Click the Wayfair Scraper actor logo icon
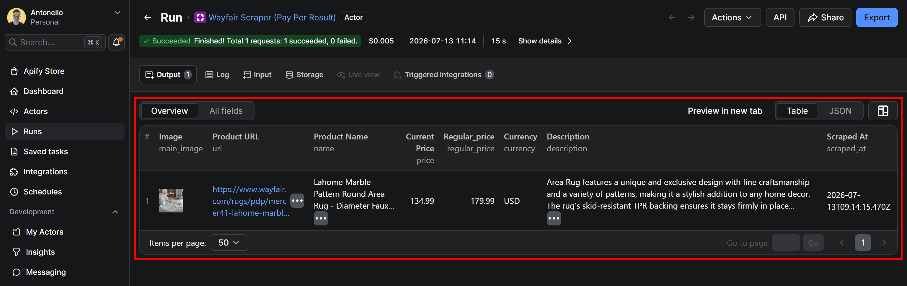The image size is (907, 286). point(200,18)
